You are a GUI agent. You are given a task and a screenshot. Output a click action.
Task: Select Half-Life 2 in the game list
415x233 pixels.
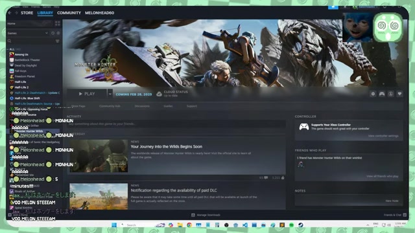pos(21,87)
